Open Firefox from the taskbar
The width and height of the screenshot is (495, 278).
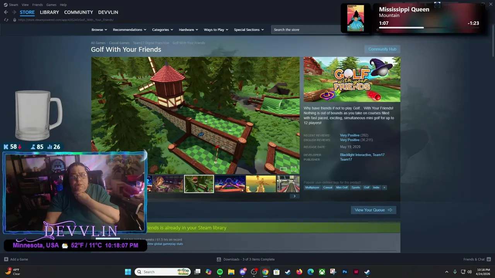tap(299, 272)
